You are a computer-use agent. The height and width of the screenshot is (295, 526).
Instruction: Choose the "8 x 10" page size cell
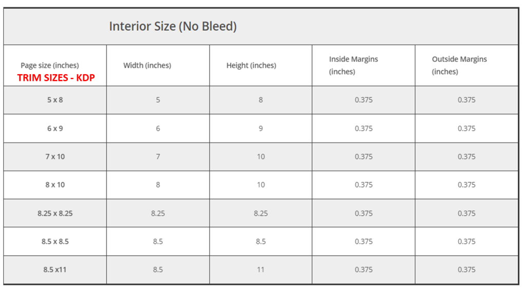[55, 185]
